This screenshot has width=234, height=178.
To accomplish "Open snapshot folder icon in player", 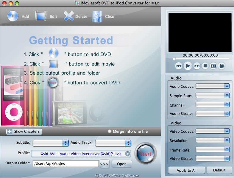I will point(221,66).
